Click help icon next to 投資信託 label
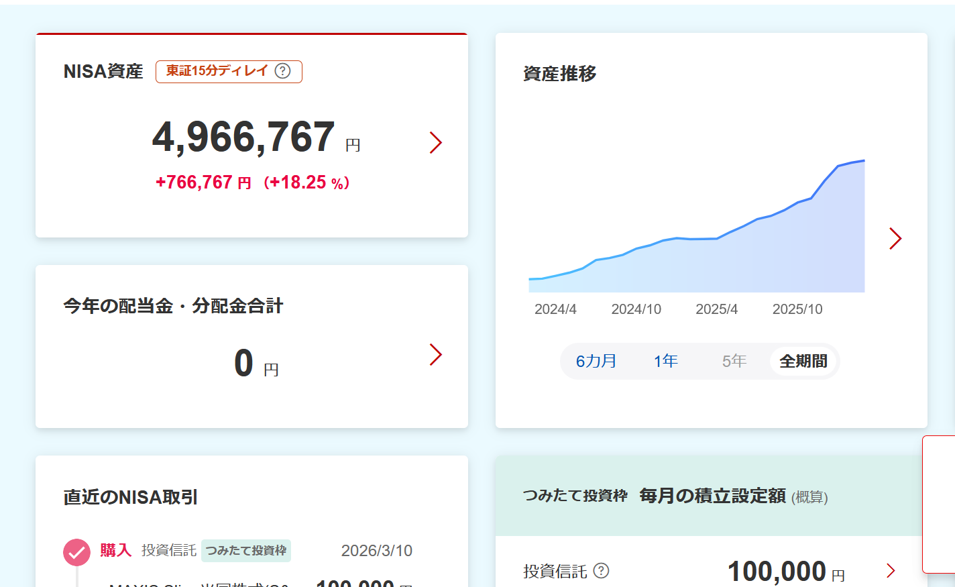This screenshot has width=955, height=587. pos(602,571)
